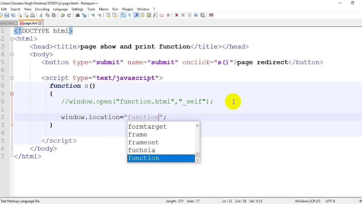The width and height of the screenshot is (362, 204).
Task: Open the Language menu
Action: click(61, 9)
